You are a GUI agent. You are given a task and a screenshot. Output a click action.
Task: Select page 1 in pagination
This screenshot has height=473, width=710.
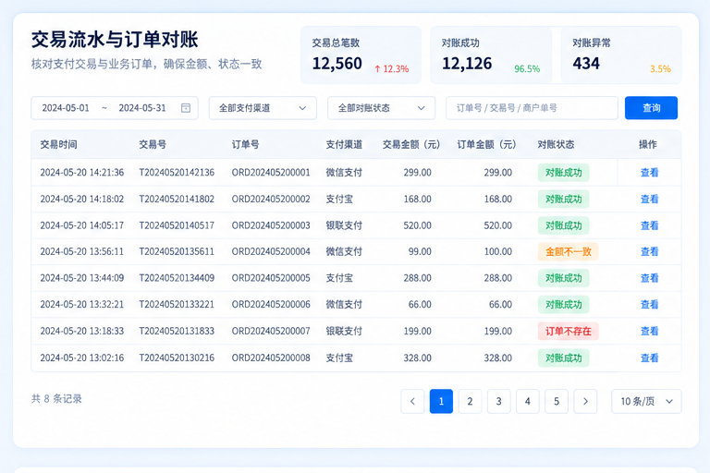(x=442, y=401)
